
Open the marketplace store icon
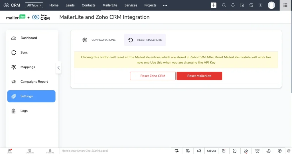coord(251,5)
